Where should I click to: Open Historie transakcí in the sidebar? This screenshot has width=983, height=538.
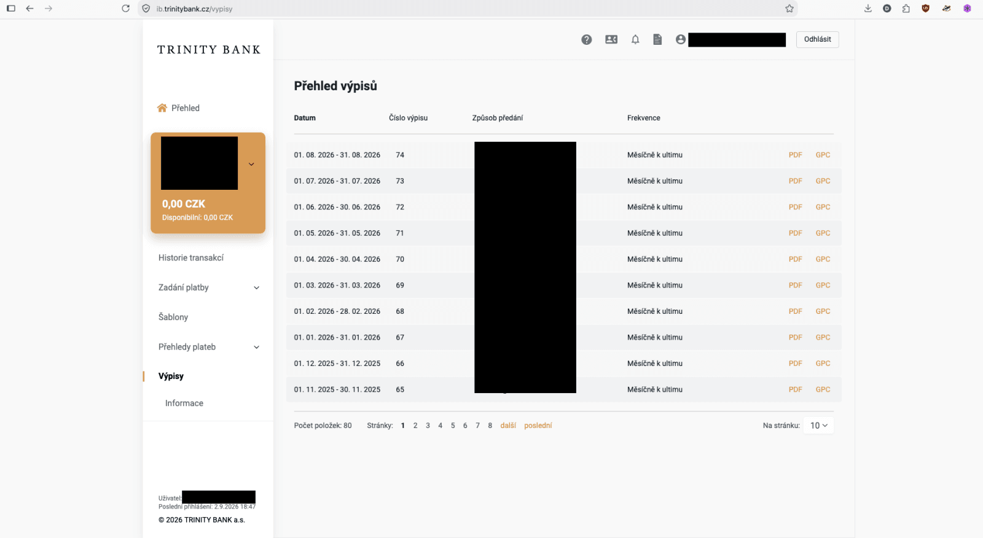[191, 258]
